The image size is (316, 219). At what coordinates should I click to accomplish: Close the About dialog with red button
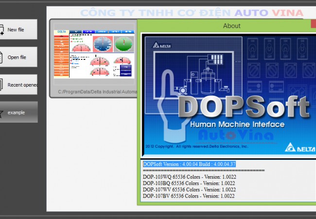point(314,23)
